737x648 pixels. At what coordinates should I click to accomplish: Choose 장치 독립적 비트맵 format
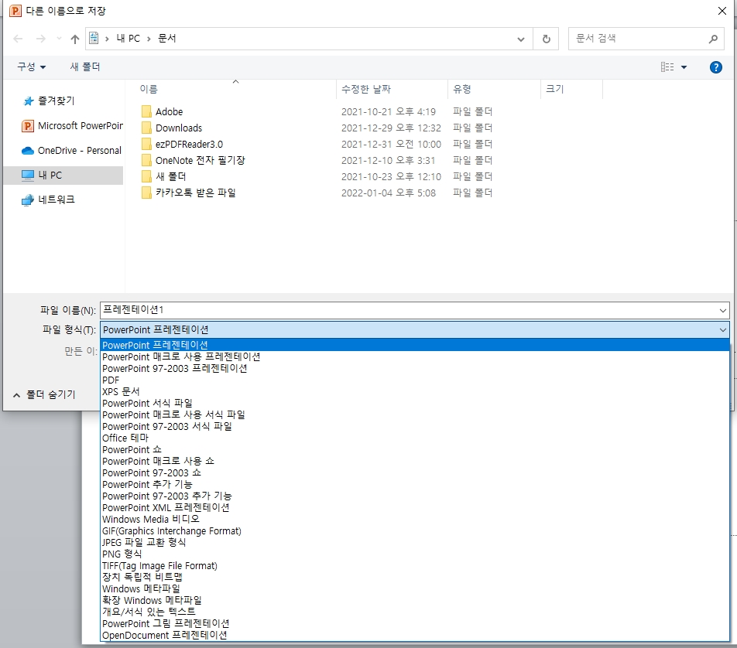415,577
